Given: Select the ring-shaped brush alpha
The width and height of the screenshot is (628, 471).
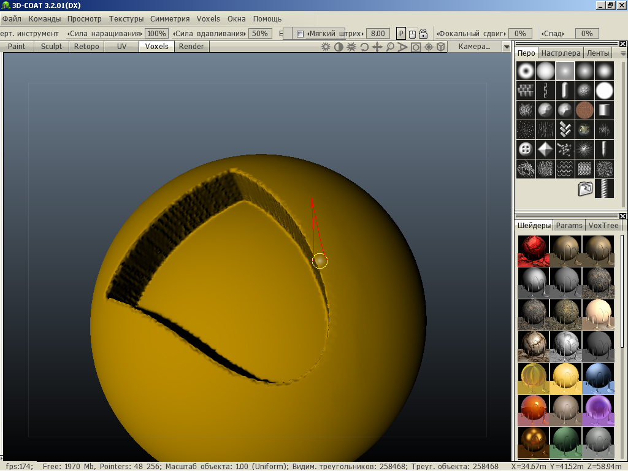Looking at the screenshot, I should pos(526,71).
